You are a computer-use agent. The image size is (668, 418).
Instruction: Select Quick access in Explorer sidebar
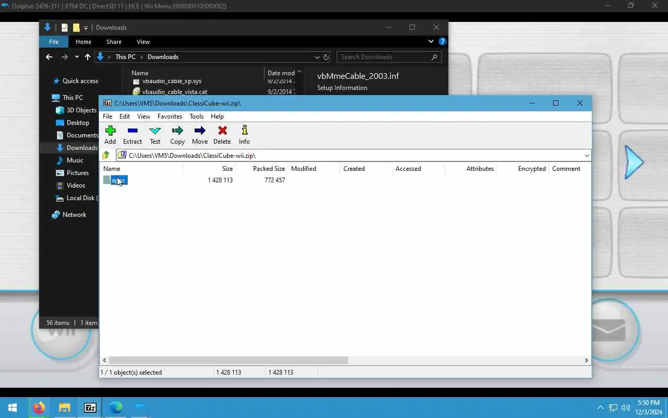point(76,81)
